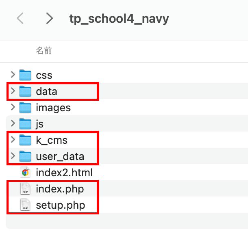Screen dimensions: 248x242
Task: Click the data folder icon
Action: coord(25,91)
